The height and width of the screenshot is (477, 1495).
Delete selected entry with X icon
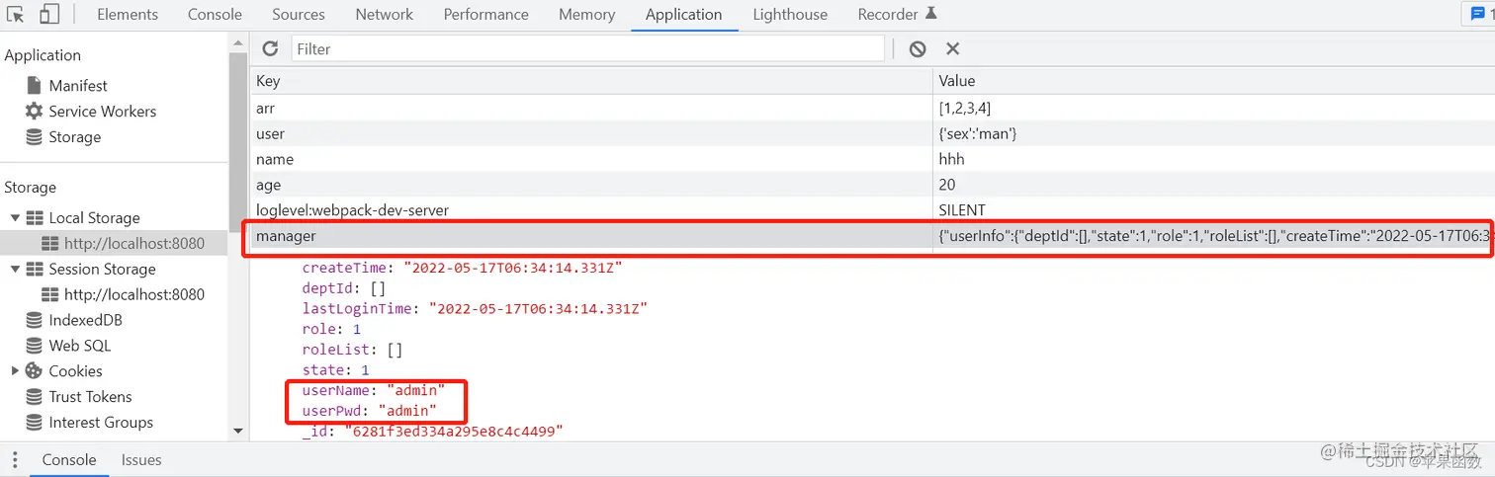pos(952,48)
